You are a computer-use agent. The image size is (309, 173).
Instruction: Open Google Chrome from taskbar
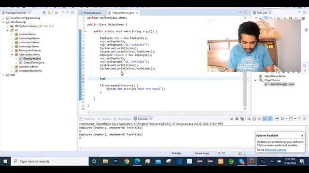(x=126, y=161)
